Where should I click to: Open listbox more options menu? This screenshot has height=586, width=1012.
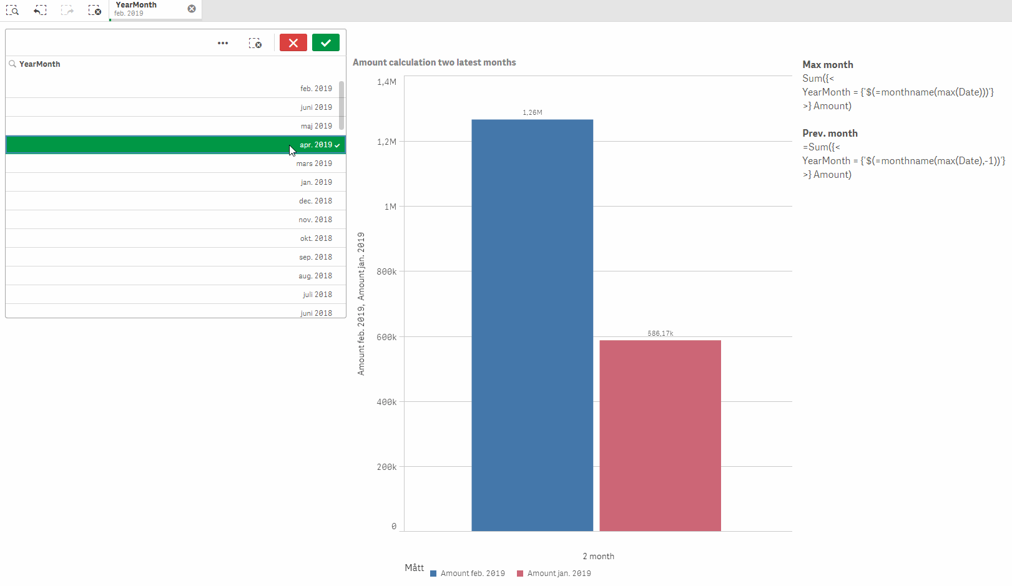point(223,43)
